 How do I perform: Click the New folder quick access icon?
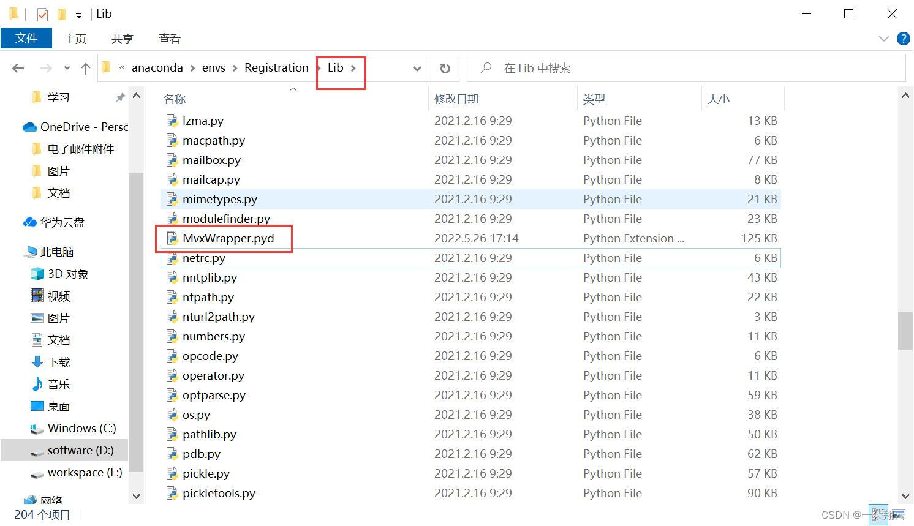tap(62, 13)
